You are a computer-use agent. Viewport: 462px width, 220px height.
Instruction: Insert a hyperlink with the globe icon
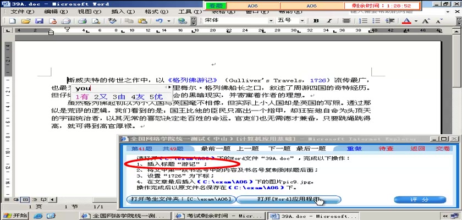click(183, 21)
